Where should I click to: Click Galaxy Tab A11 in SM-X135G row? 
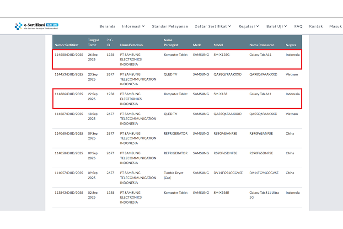coord(260,55)
